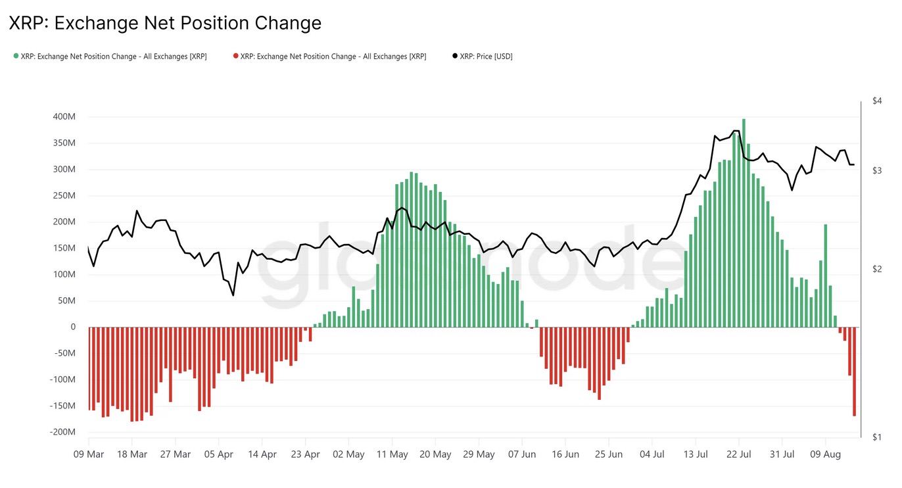The image size is (902, 488).
Task: Toggle the green Exchange Net Position Change series label
Action: [114, 57]
